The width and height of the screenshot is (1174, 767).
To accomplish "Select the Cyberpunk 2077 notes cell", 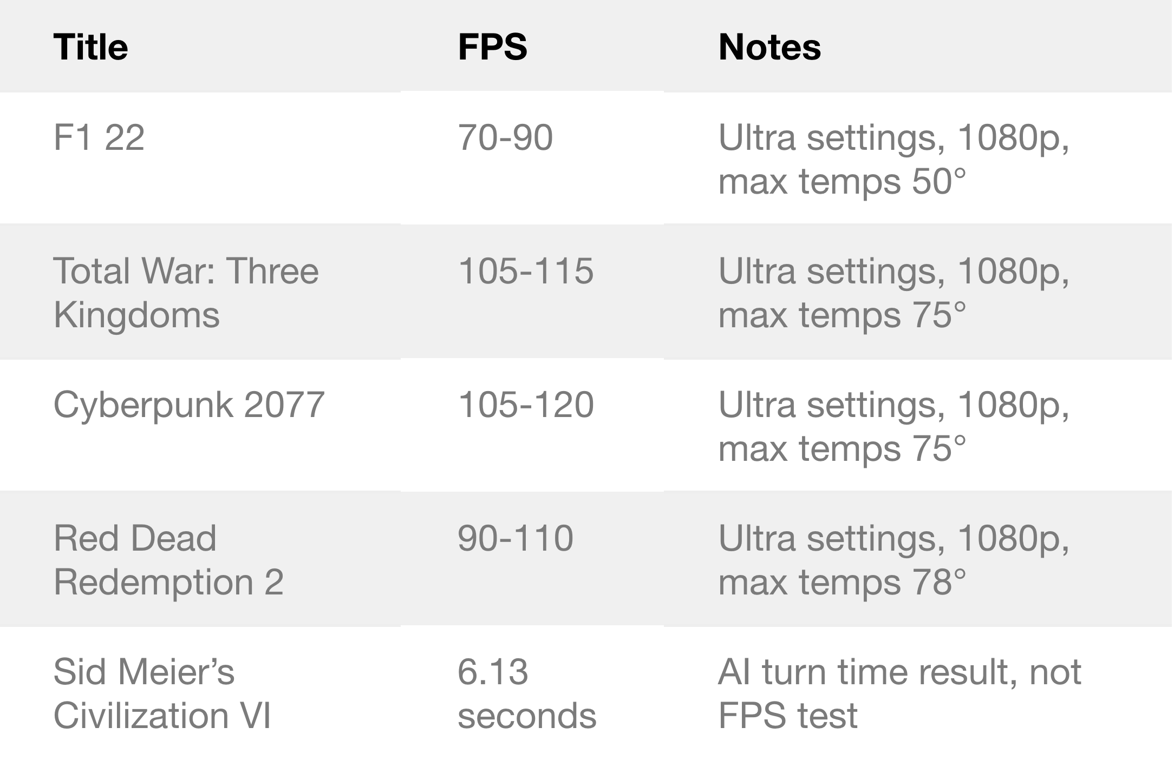I will (x=893, y=426).
